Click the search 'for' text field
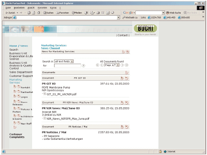Screen dimensions: 207x155 pyautogui.click(x=67, y=65)
